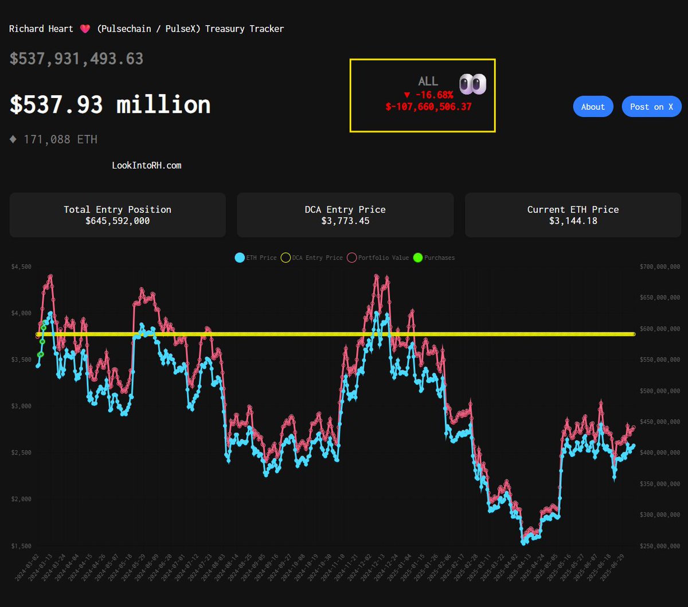The image size is (688, 607).
Task: Click the $250,000,000 right axis label
Action: point(659,546)
